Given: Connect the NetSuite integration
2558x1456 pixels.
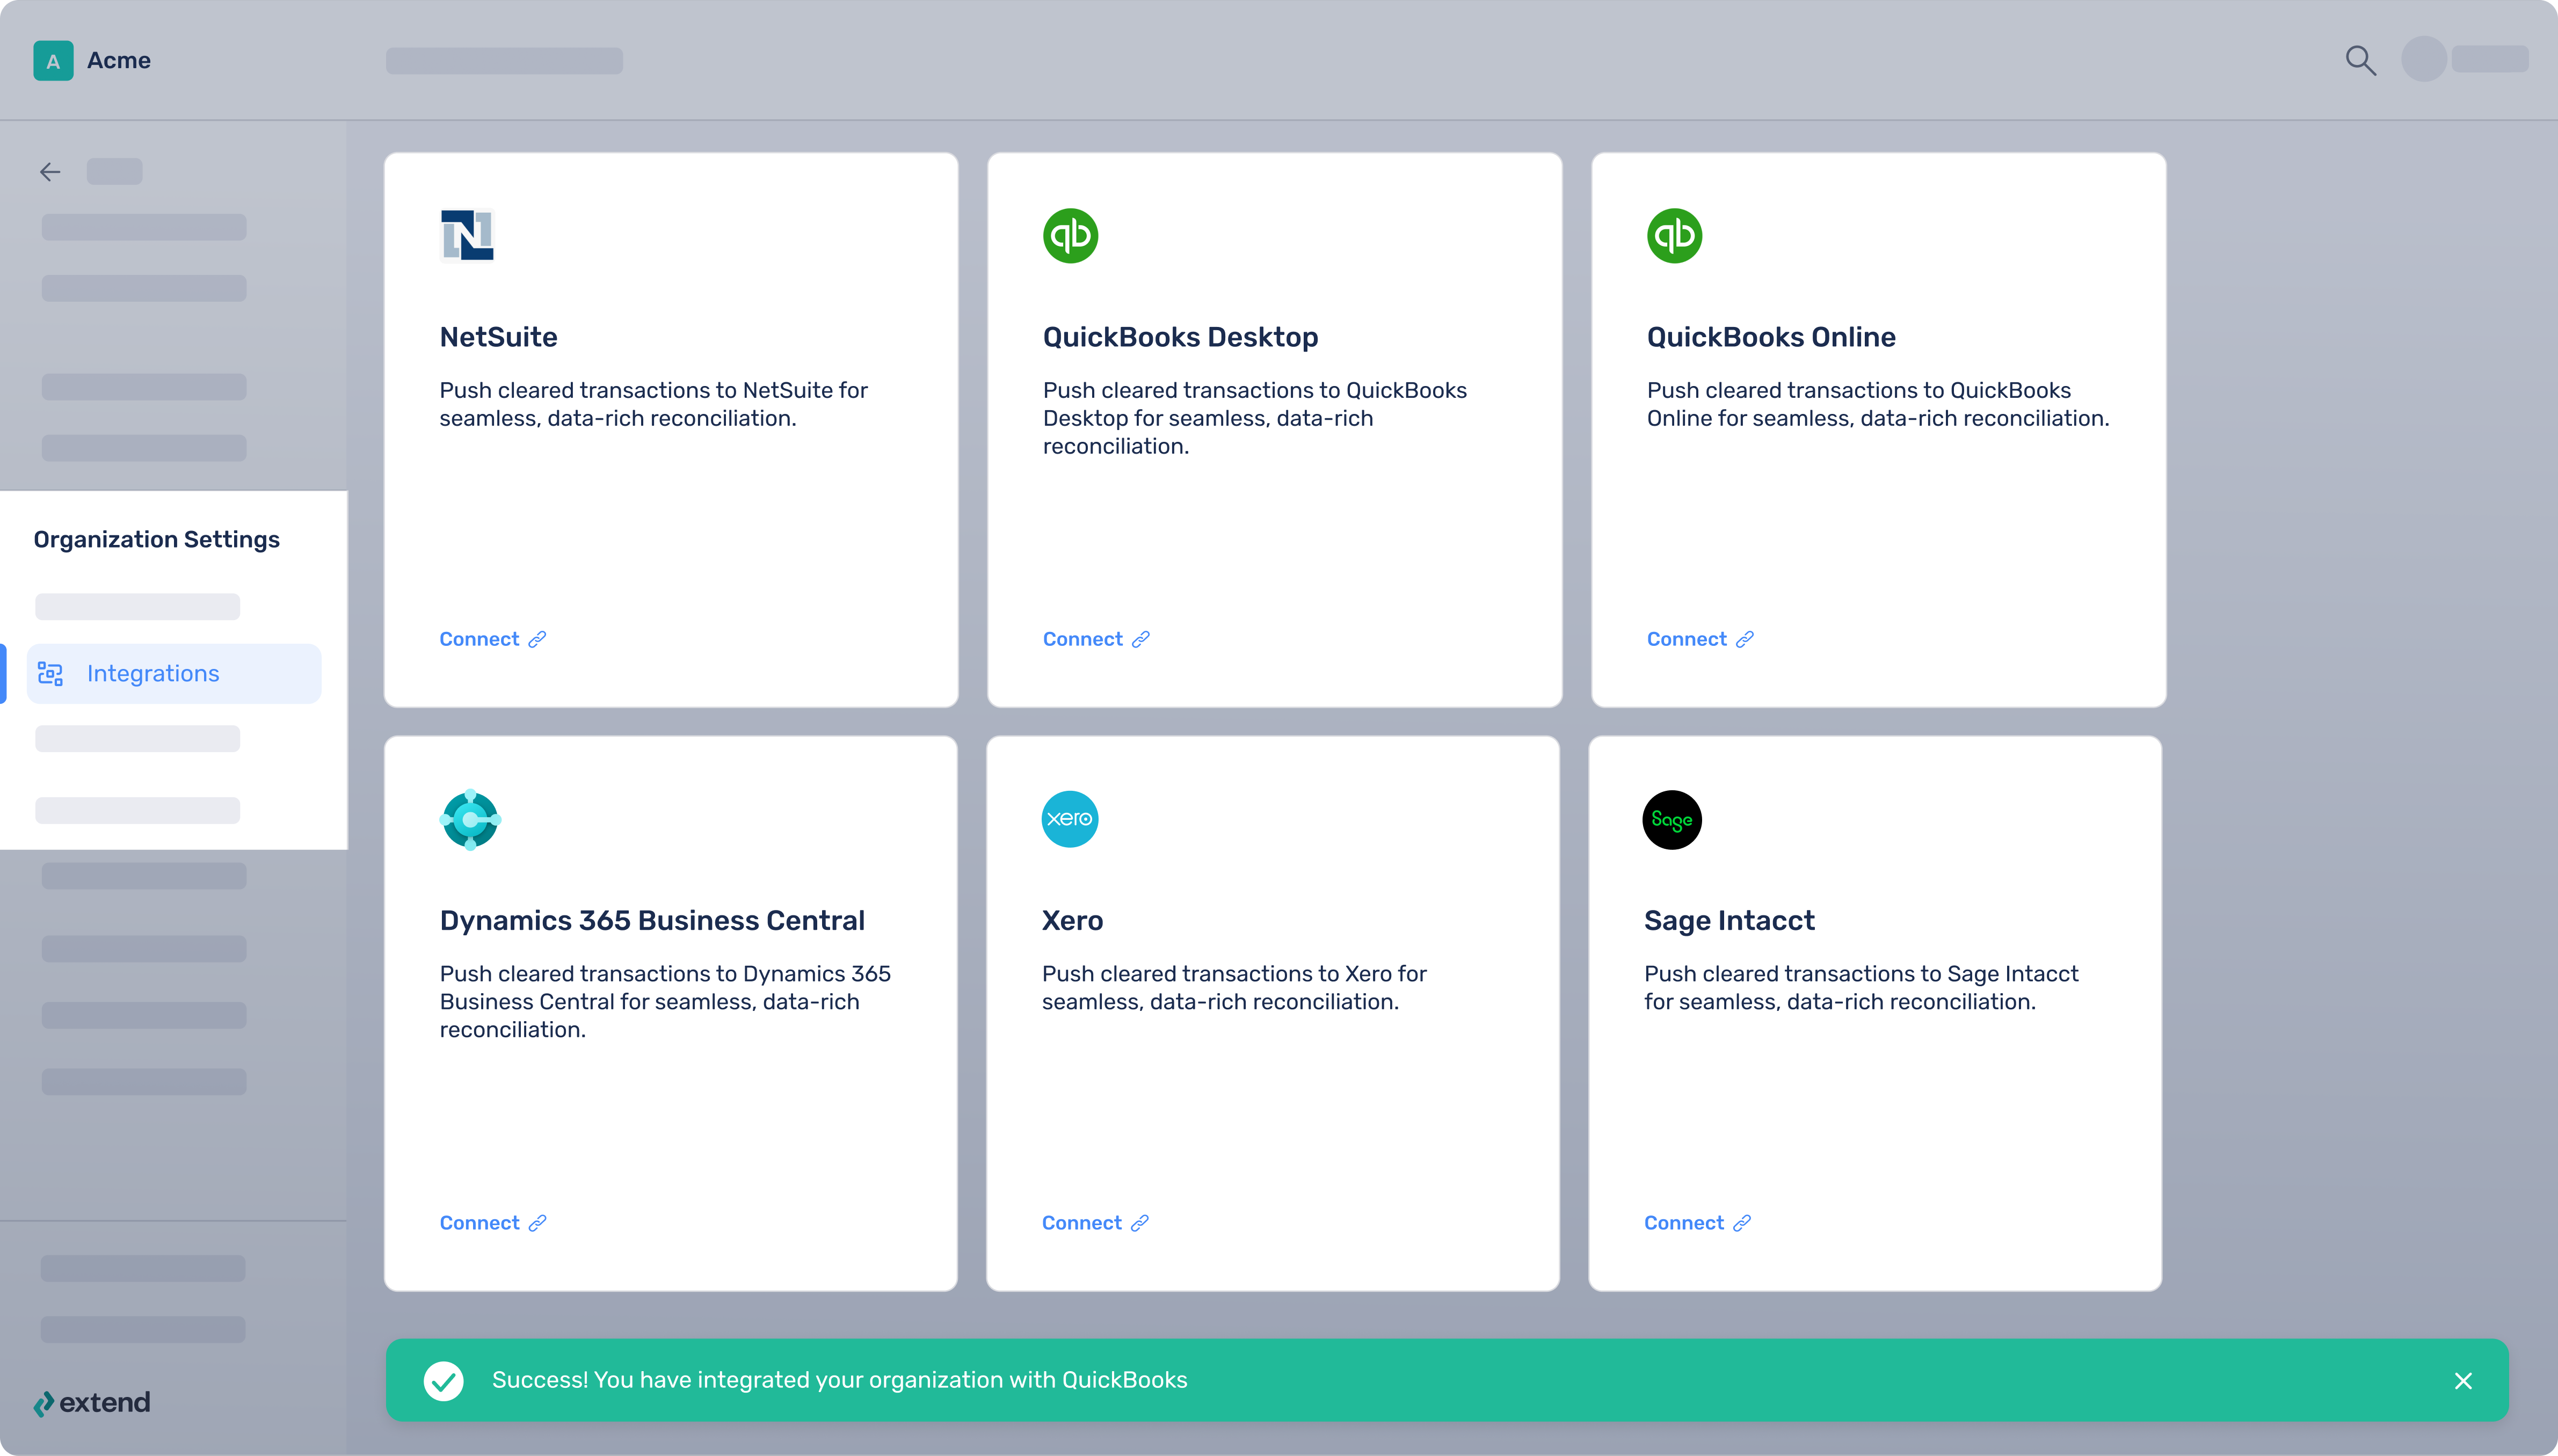Looking at the screenshot, I should [493, 639].
